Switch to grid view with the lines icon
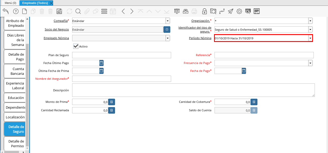 [104, 11]
